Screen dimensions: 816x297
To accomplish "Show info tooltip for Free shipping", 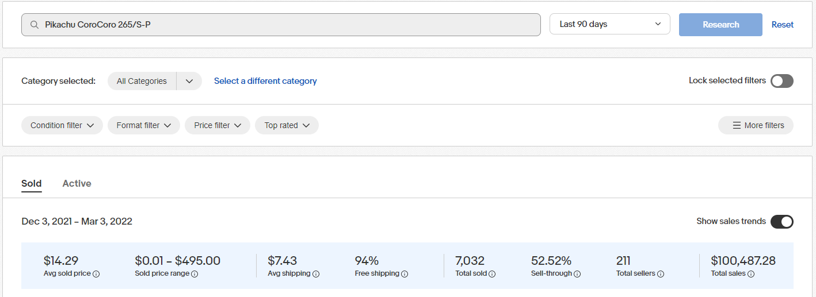I will 405,274.
